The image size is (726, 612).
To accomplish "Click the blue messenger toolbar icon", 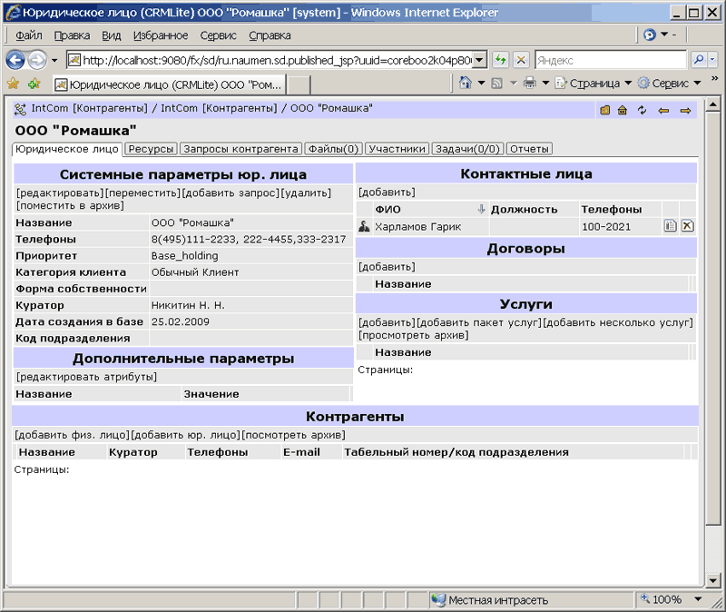I will click(x=650, y=35).
